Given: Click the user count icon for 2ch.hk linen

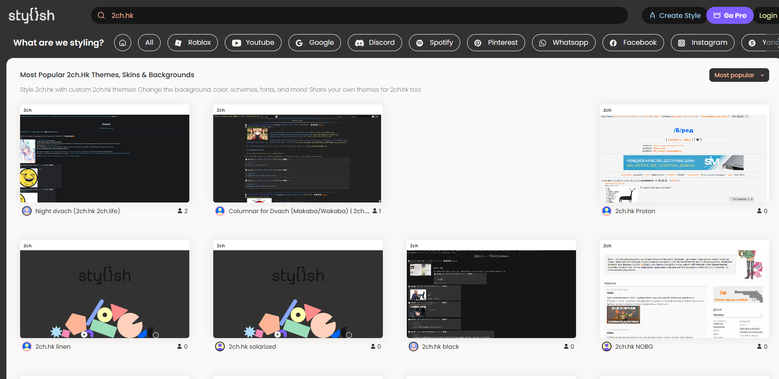Looking at the screenshot, I should [180, 347].
